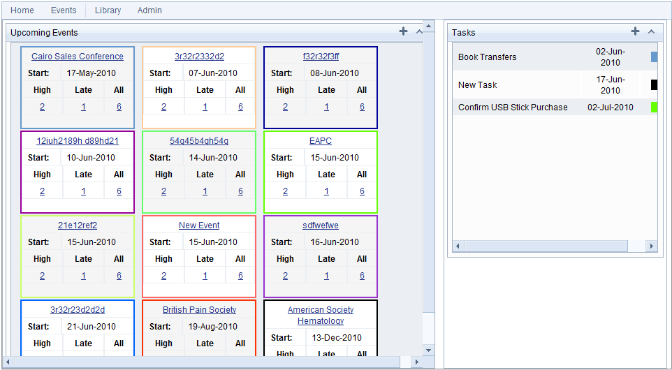Image resolution: width=672 pixels, height=370 pixels.
Task: Collapse the Upcoming Events panel
Action: tap(419, 31)
